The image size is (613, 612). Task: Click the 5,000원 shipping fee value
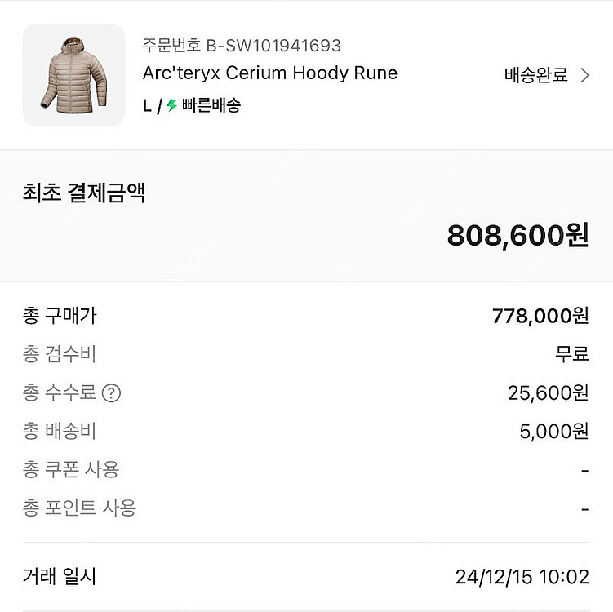coord(553,432)
